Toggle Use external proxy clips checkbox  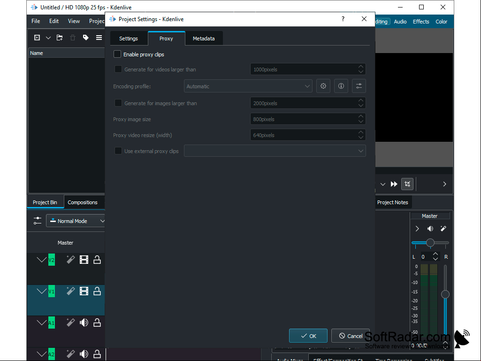pos(118,151)
